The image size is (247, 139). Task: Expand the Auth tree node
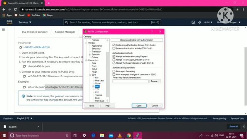click(x=93, y=86)
